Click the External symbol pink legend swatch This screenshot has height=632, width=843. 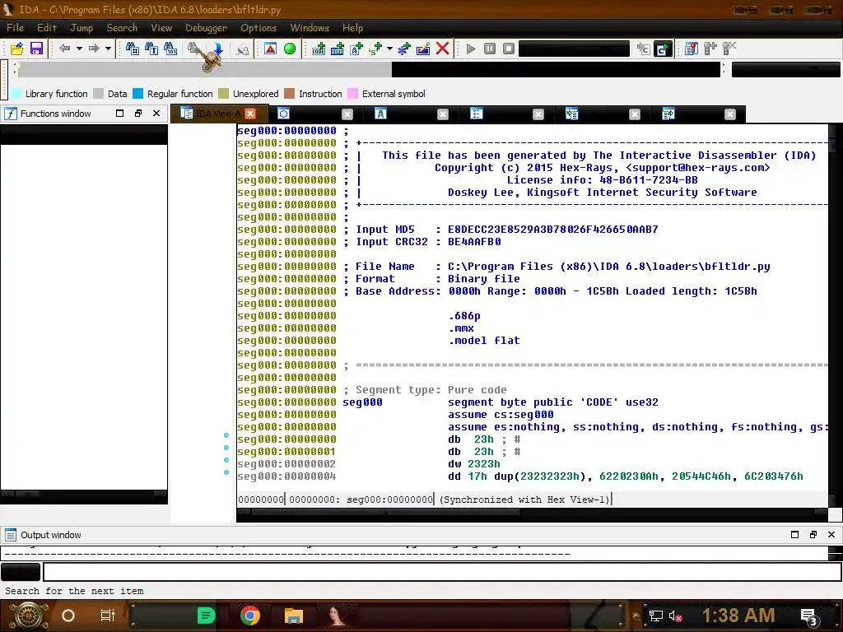coord(352,94)
